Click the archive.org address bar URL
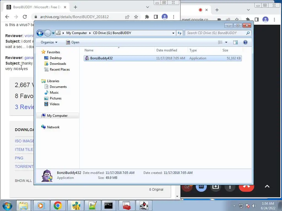The height and width of the screenshot is (211, 282). point(74,17)
